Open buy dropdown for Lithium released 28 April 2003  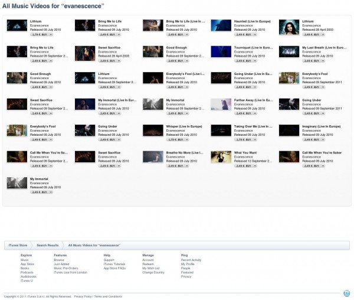(323, 35)
